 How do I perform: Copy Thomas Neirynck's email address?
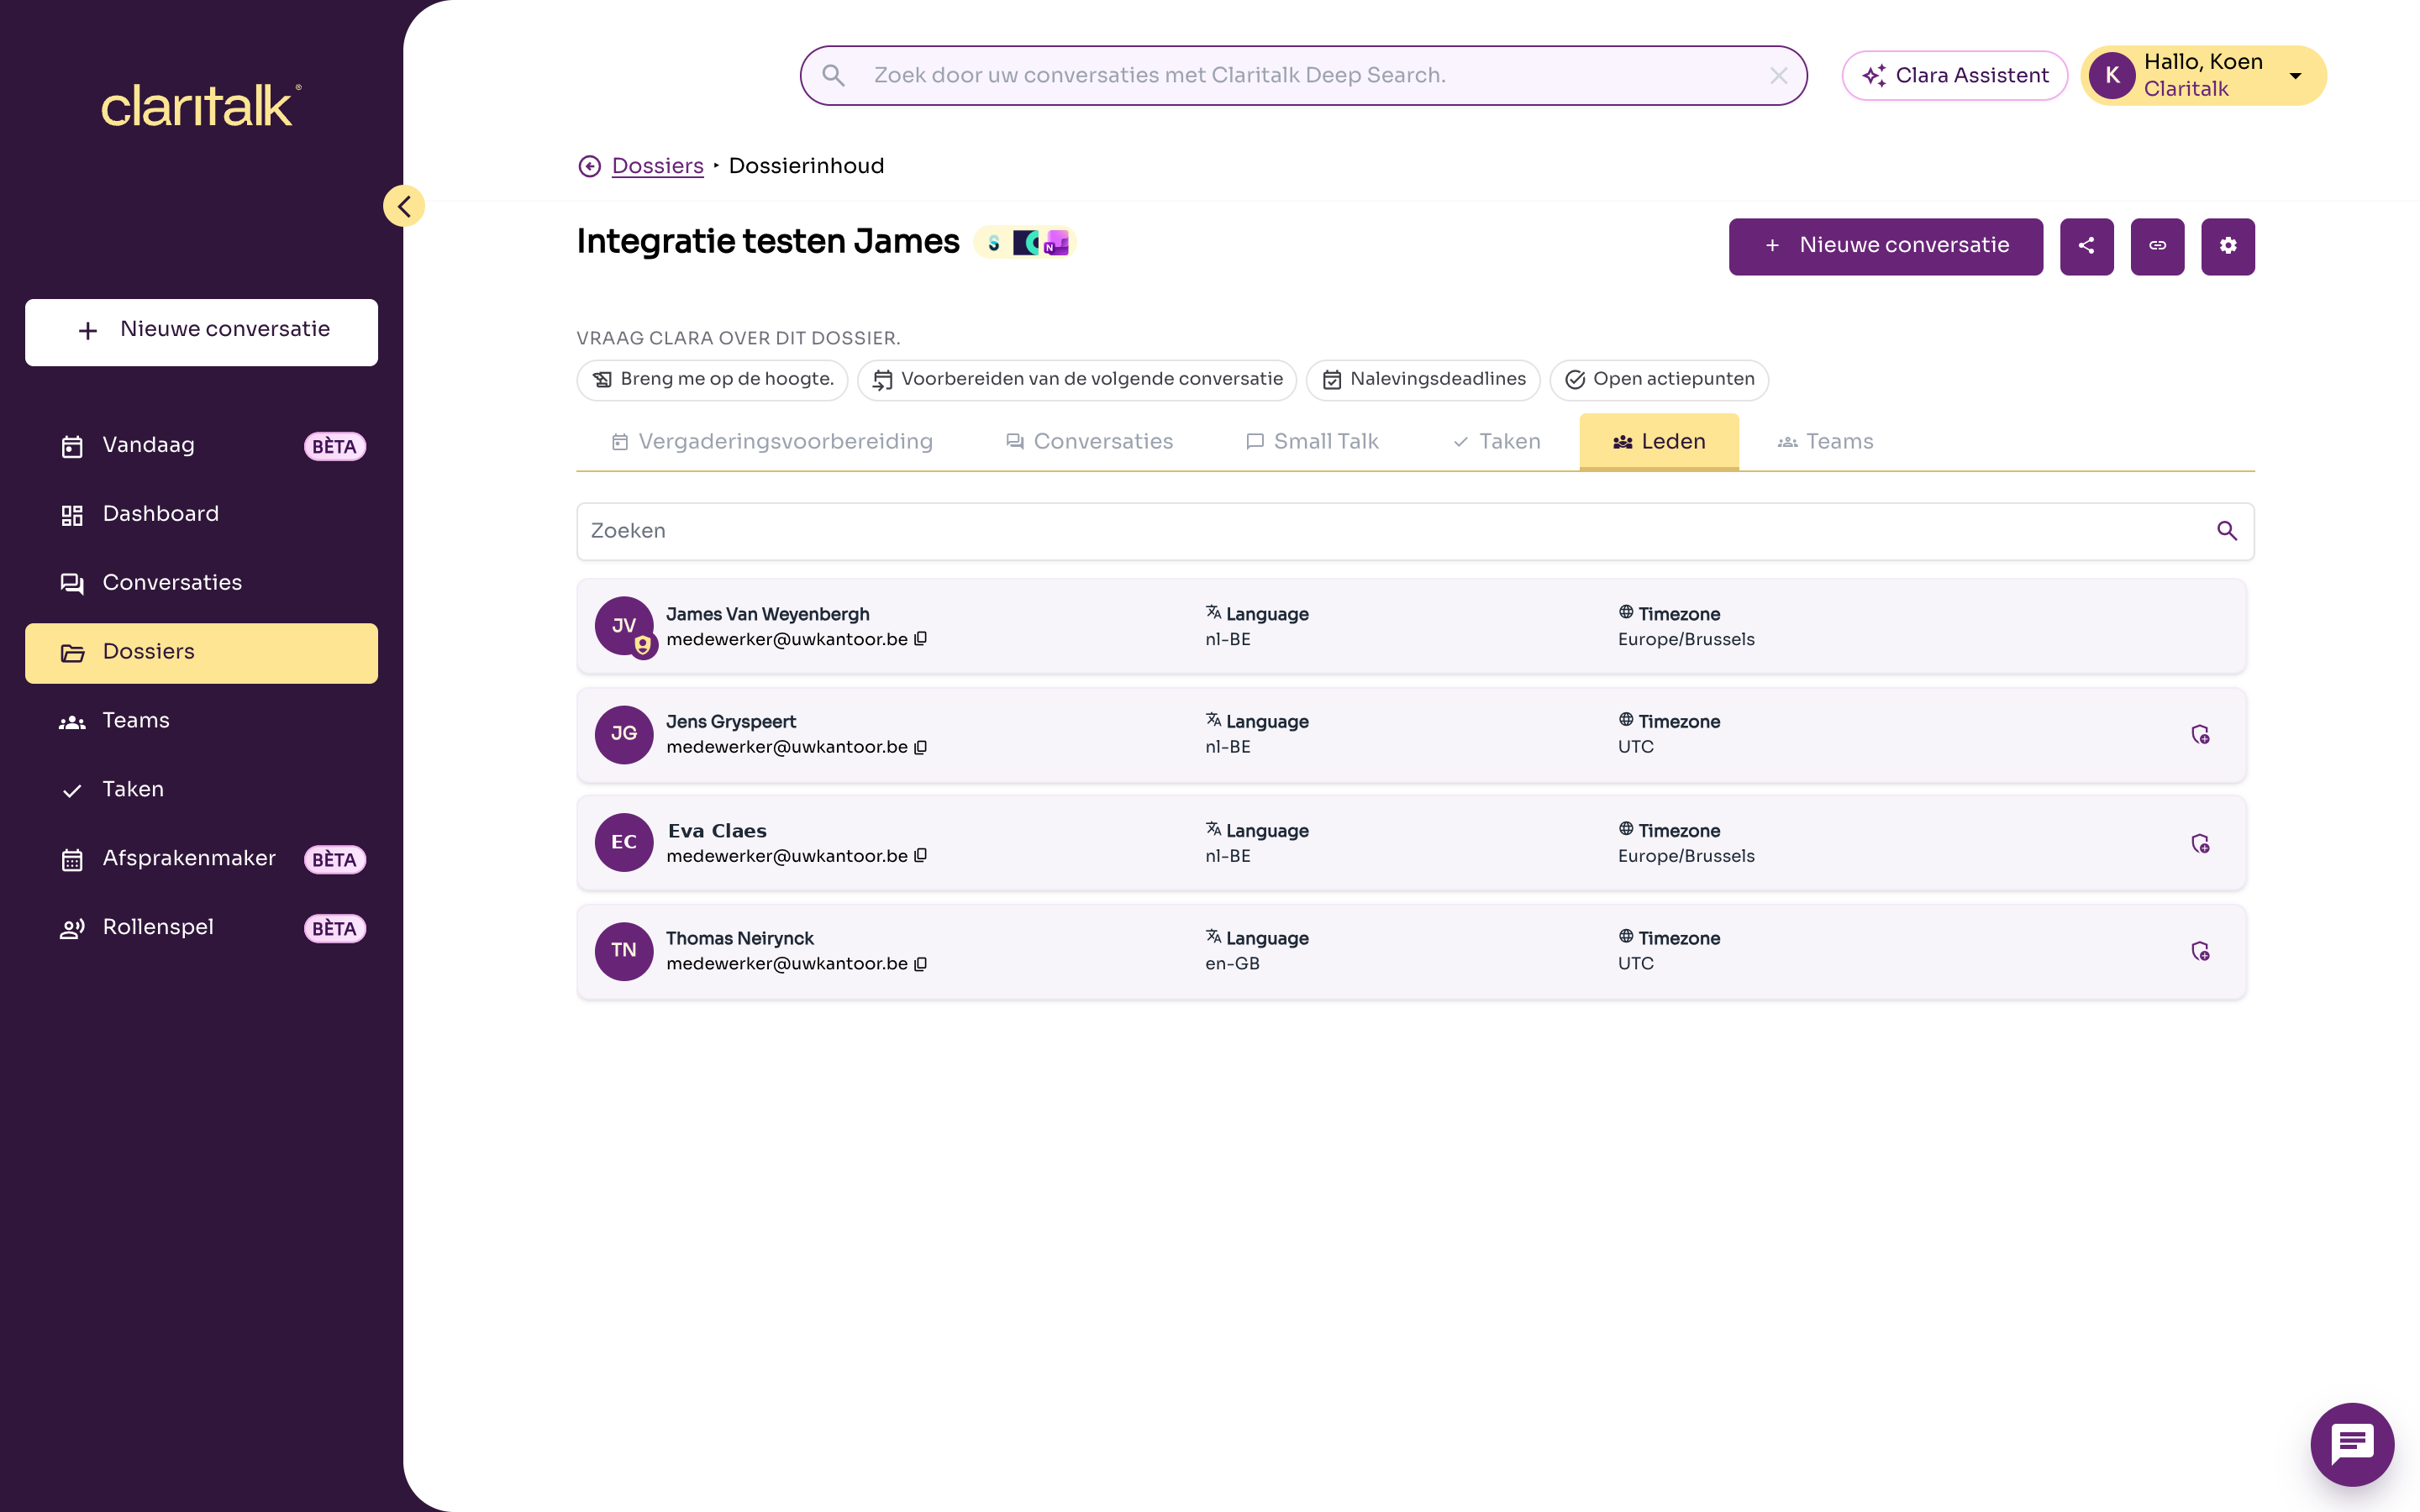pos(921,964)
